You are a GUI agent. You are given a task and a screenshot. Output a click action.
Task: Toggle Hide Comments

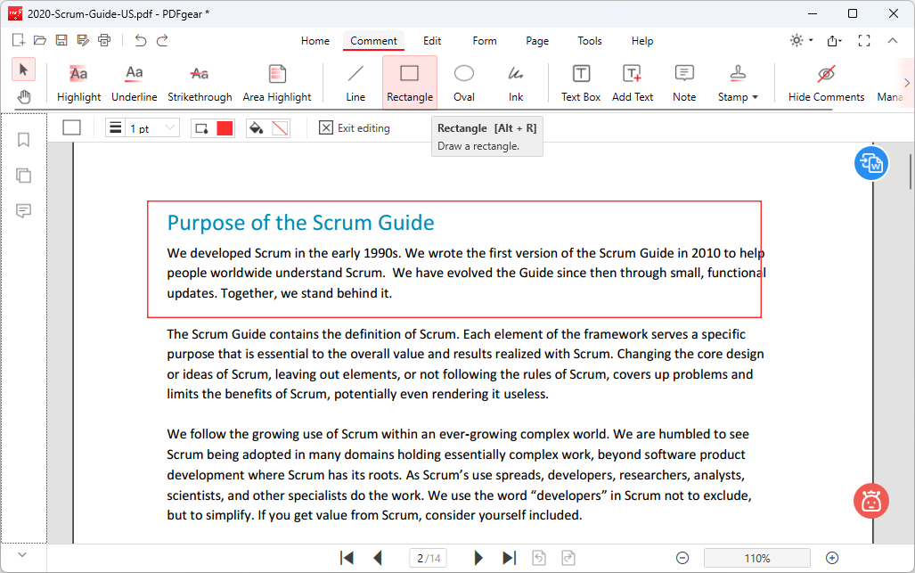click(x=826, y=83)
